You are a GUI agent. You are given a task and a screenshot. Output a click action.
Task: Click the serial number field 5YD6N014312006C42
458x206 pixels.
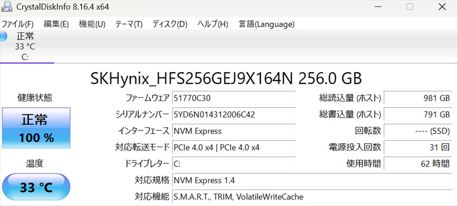(x=234, y=115)
